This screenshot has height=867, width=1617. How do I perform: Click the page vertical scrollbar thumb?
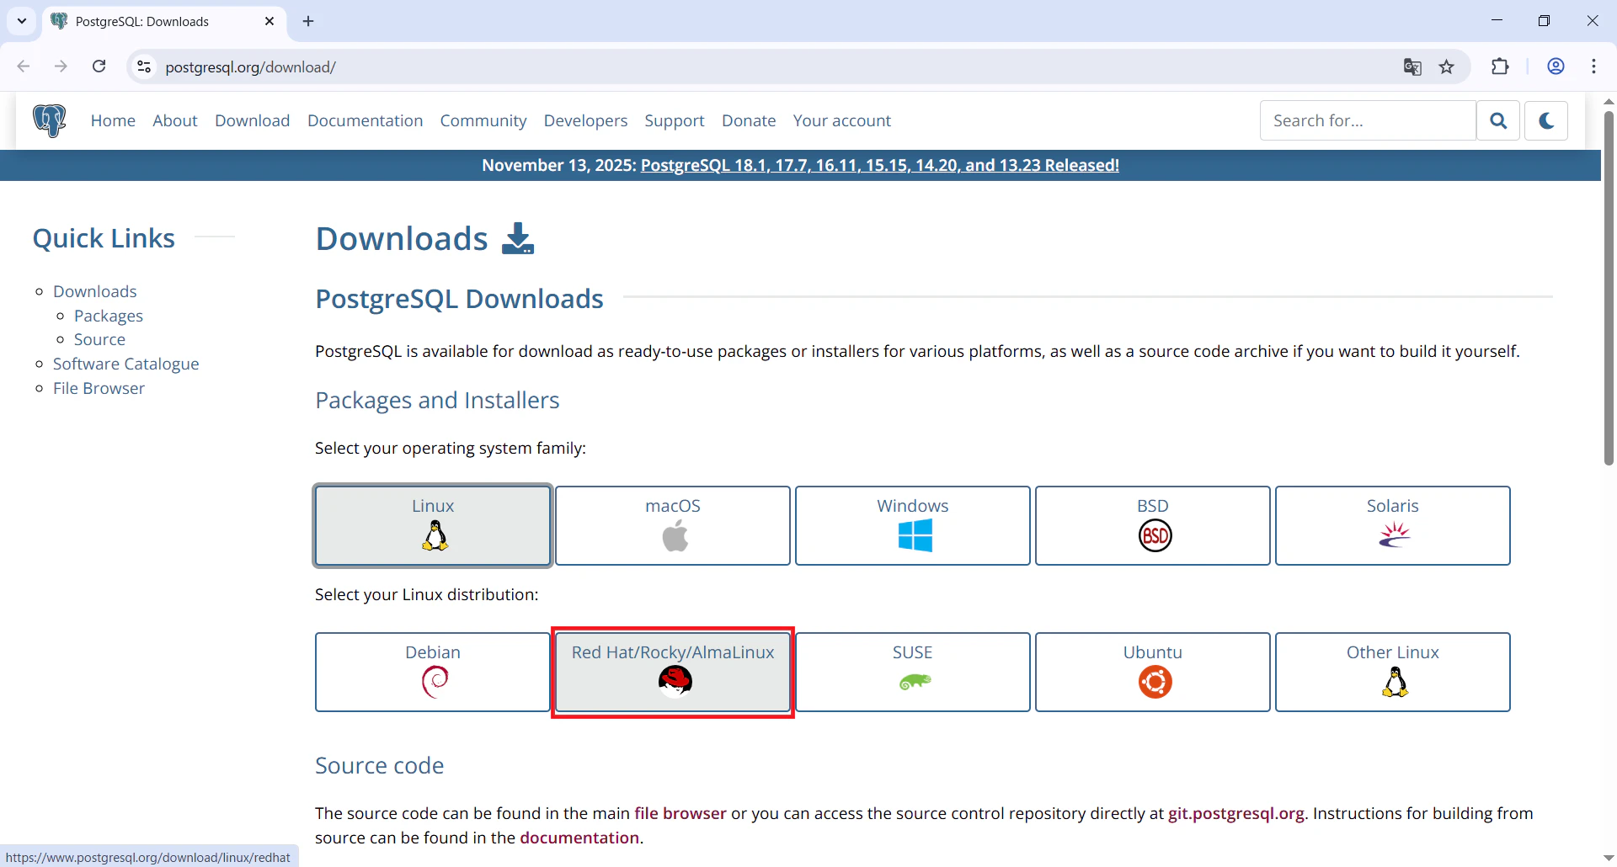pos(1609,288)
